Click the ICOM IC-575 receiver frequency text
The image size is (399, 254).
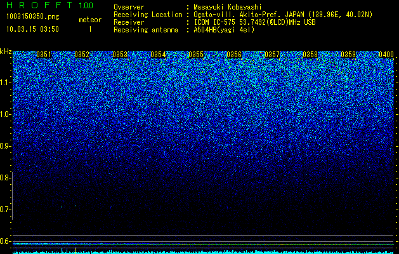[254, 22]
